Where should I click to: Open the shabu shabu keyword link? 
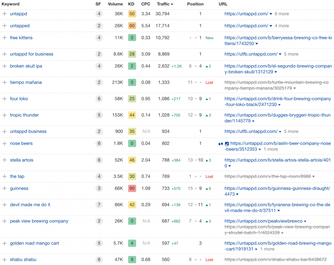click(x=23, y=260)
